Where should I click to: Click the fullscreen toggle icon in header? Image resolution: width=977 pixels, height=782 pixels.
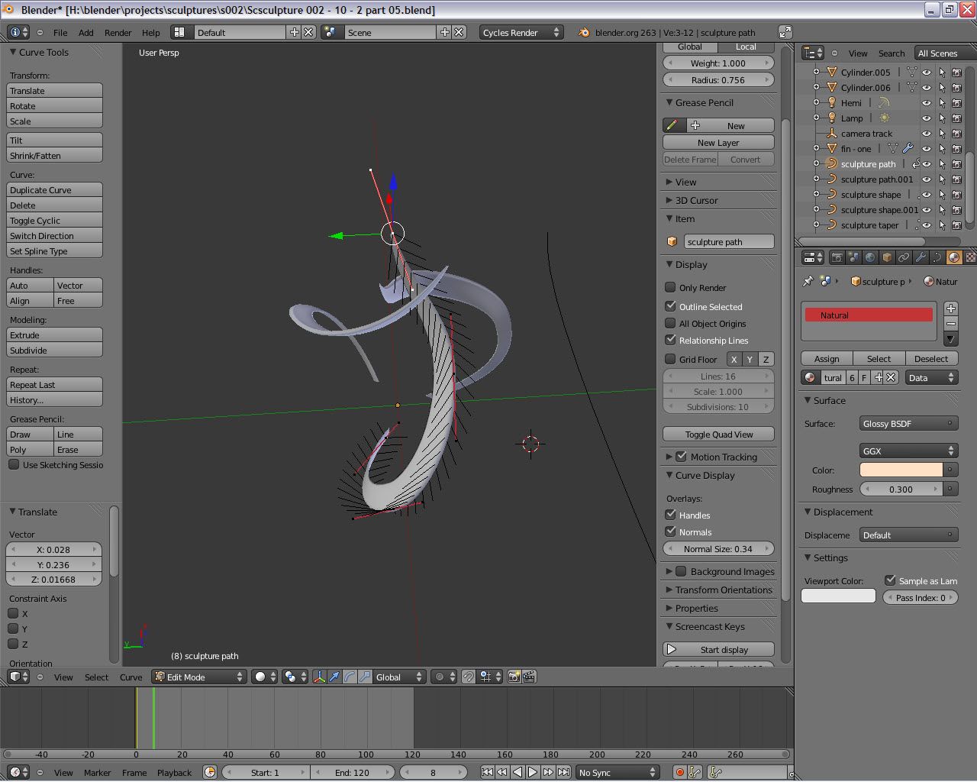click(785, 32)
